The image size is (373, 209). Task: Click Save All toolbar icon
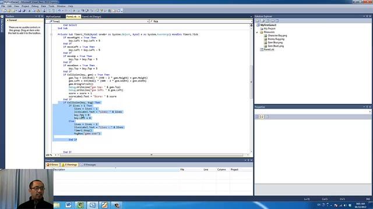pos(24,10)
